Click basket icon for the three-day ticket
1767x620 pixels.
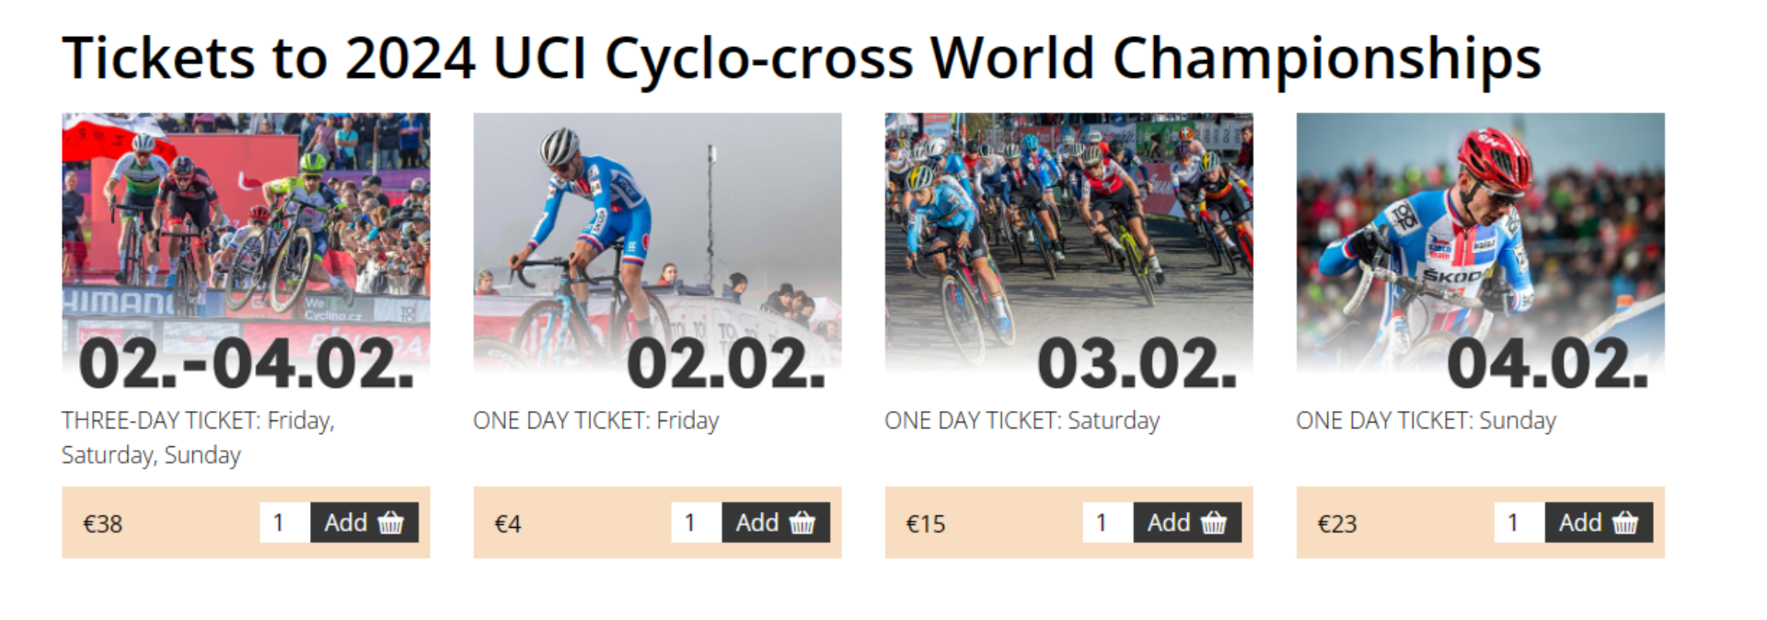click(391, 522)
